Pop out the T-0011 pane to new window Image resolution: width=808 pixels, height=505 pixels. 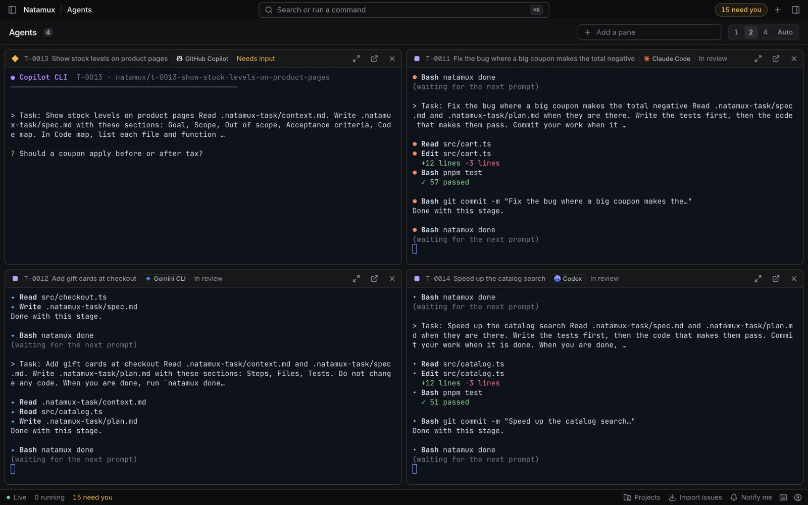click(776, 59)
